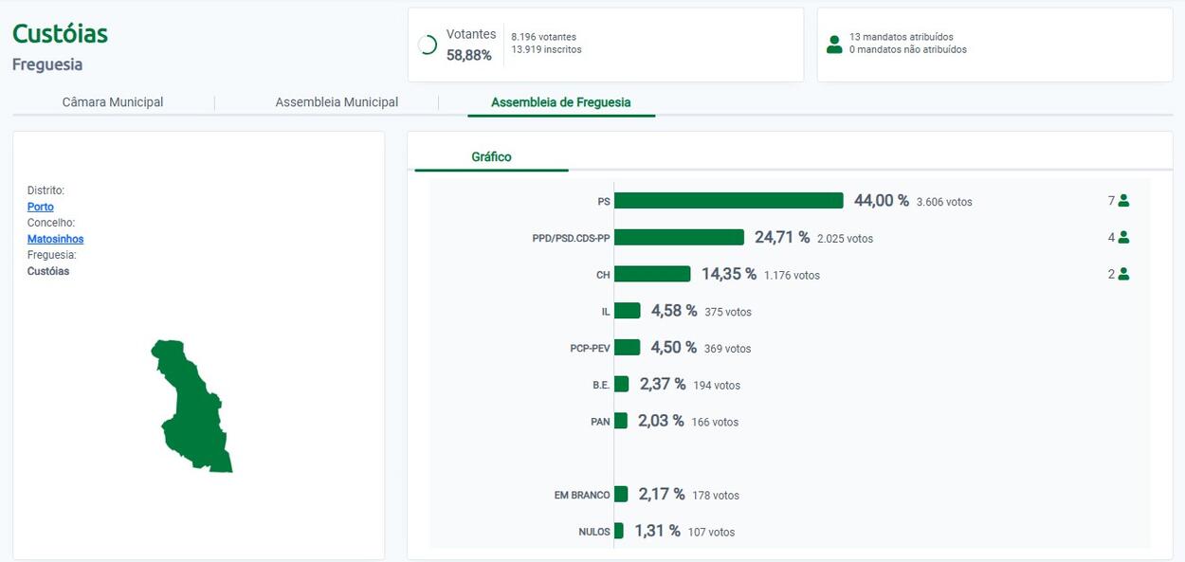The height and width of the screenshot is (562, 1185).
Task: Open the Câmara Municipal tab
Action: pos(113,102)
